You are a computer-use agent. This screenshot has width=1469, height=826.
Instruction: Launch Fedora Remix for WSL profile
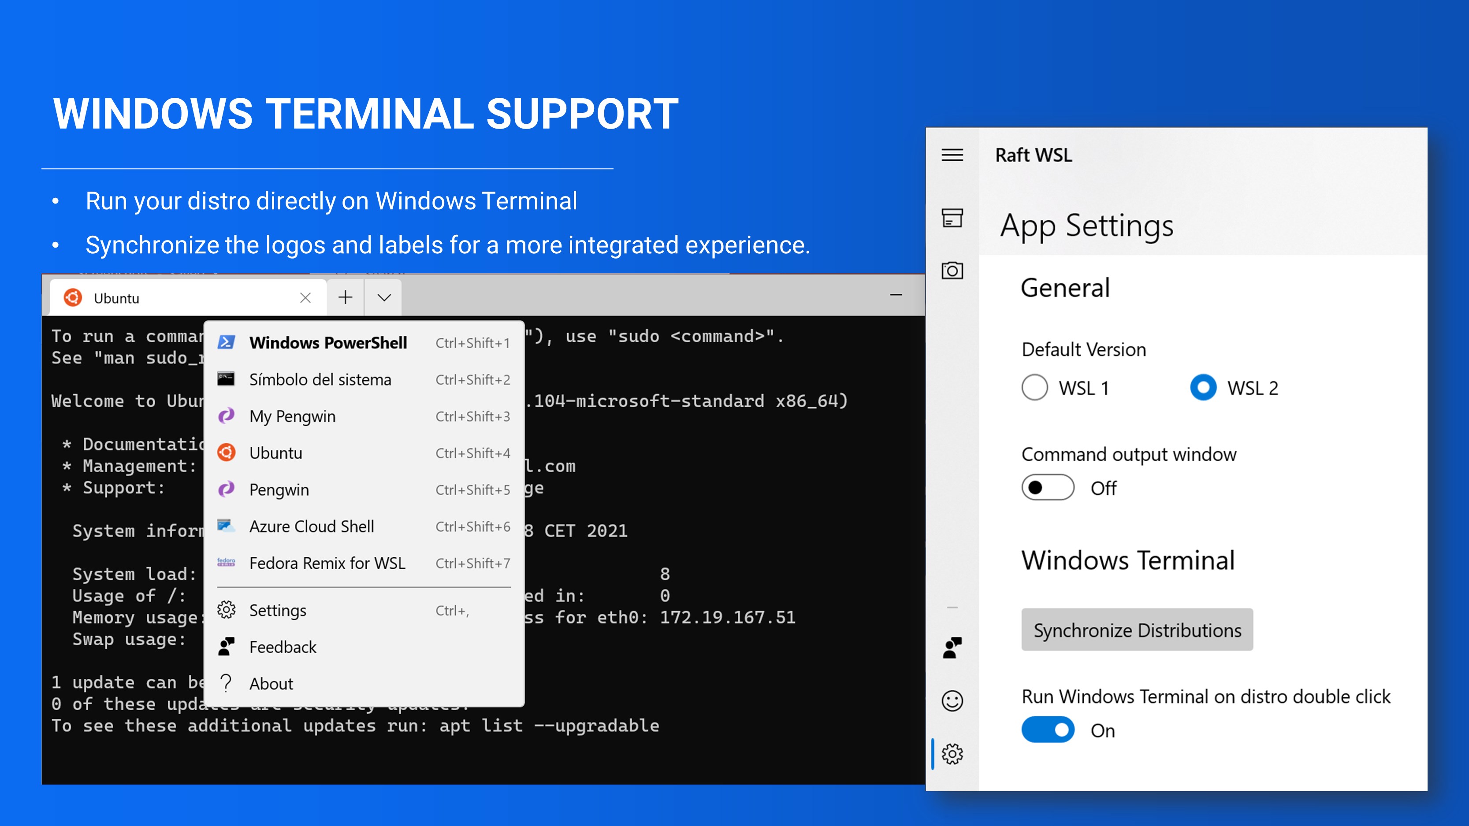pyautogui.click(x=327, y=563)
